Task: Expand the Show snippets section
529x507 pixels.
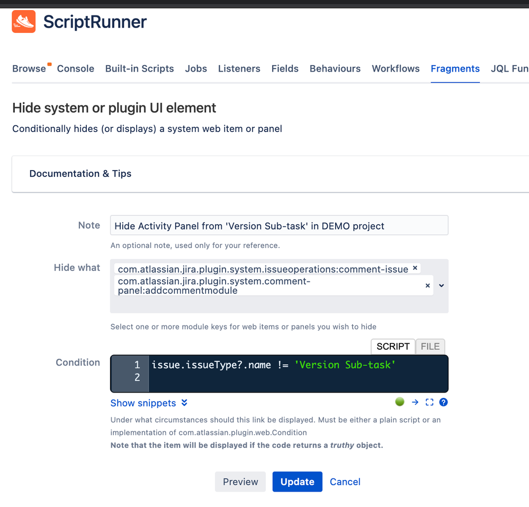Action: pos(149,403)
